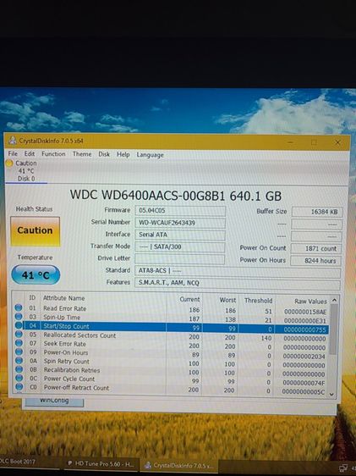Click the Firmware field 05.04C05

click(x=180, y=211)
